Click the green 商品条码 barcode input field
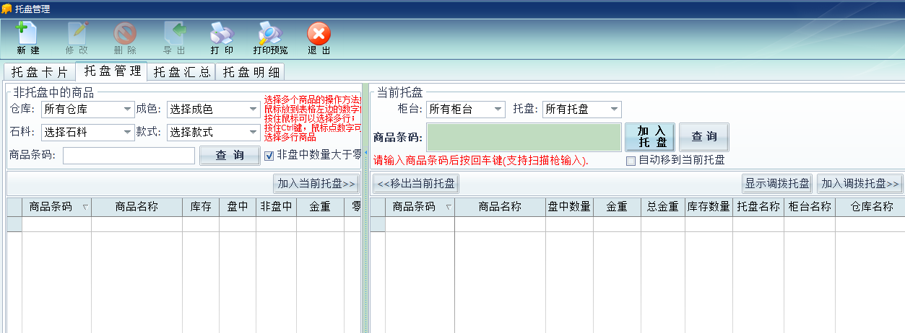Screen dimensions: 905x333 pos(523,137)
